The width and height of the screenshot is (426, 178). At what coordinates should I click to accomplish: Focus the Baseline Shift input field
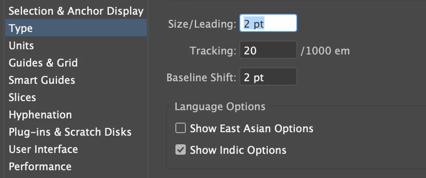point(268,78)
